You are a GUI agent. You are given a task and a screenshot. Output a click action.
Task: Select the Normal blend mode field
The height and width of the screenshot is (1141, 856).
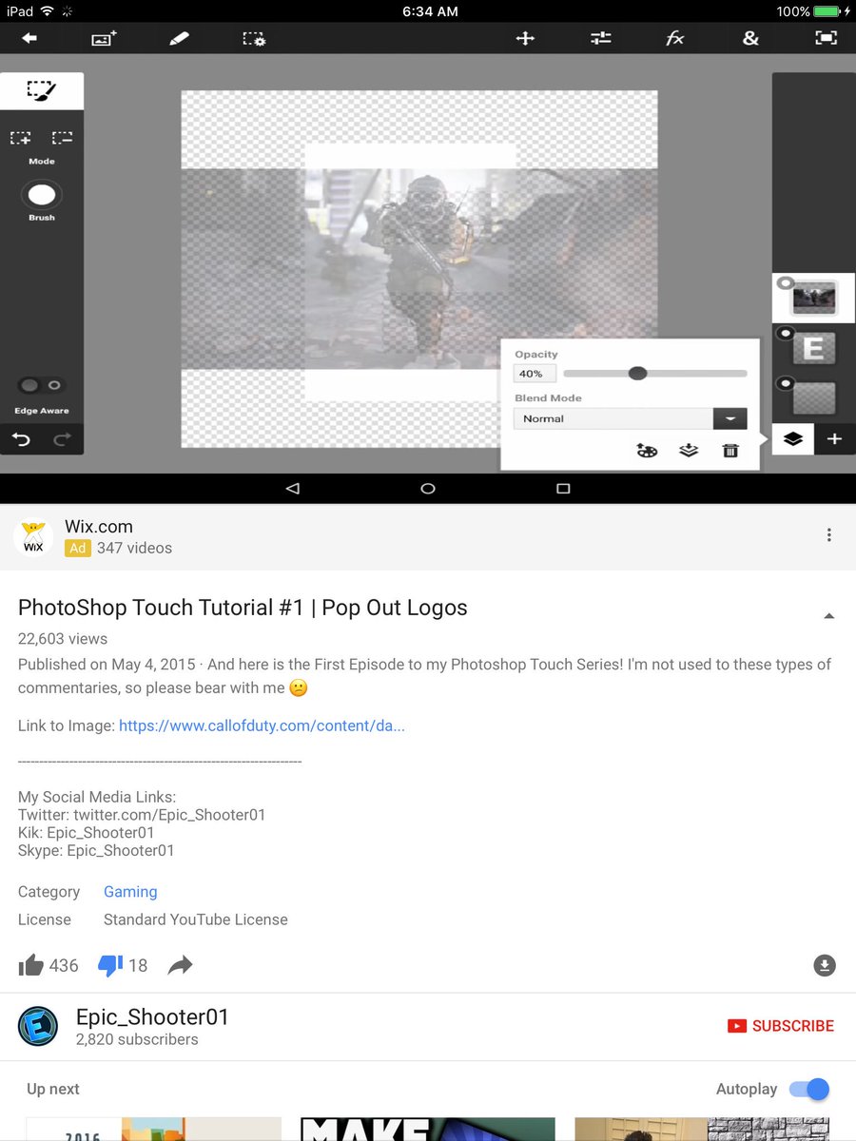coord(613,418)
